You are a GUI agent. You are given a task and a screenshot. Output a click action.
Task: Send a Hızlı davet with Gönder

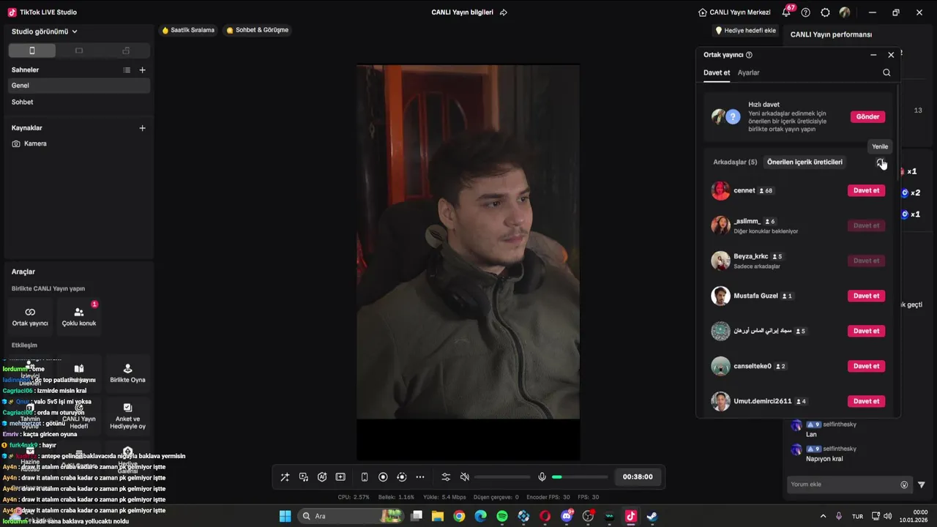click(867, 116)
